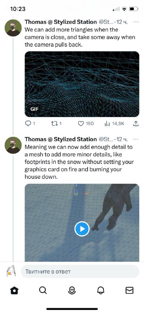Open second tweet's author name link
Image resolution: width=144 pixels, height=313 pixels.
[60, 139]
